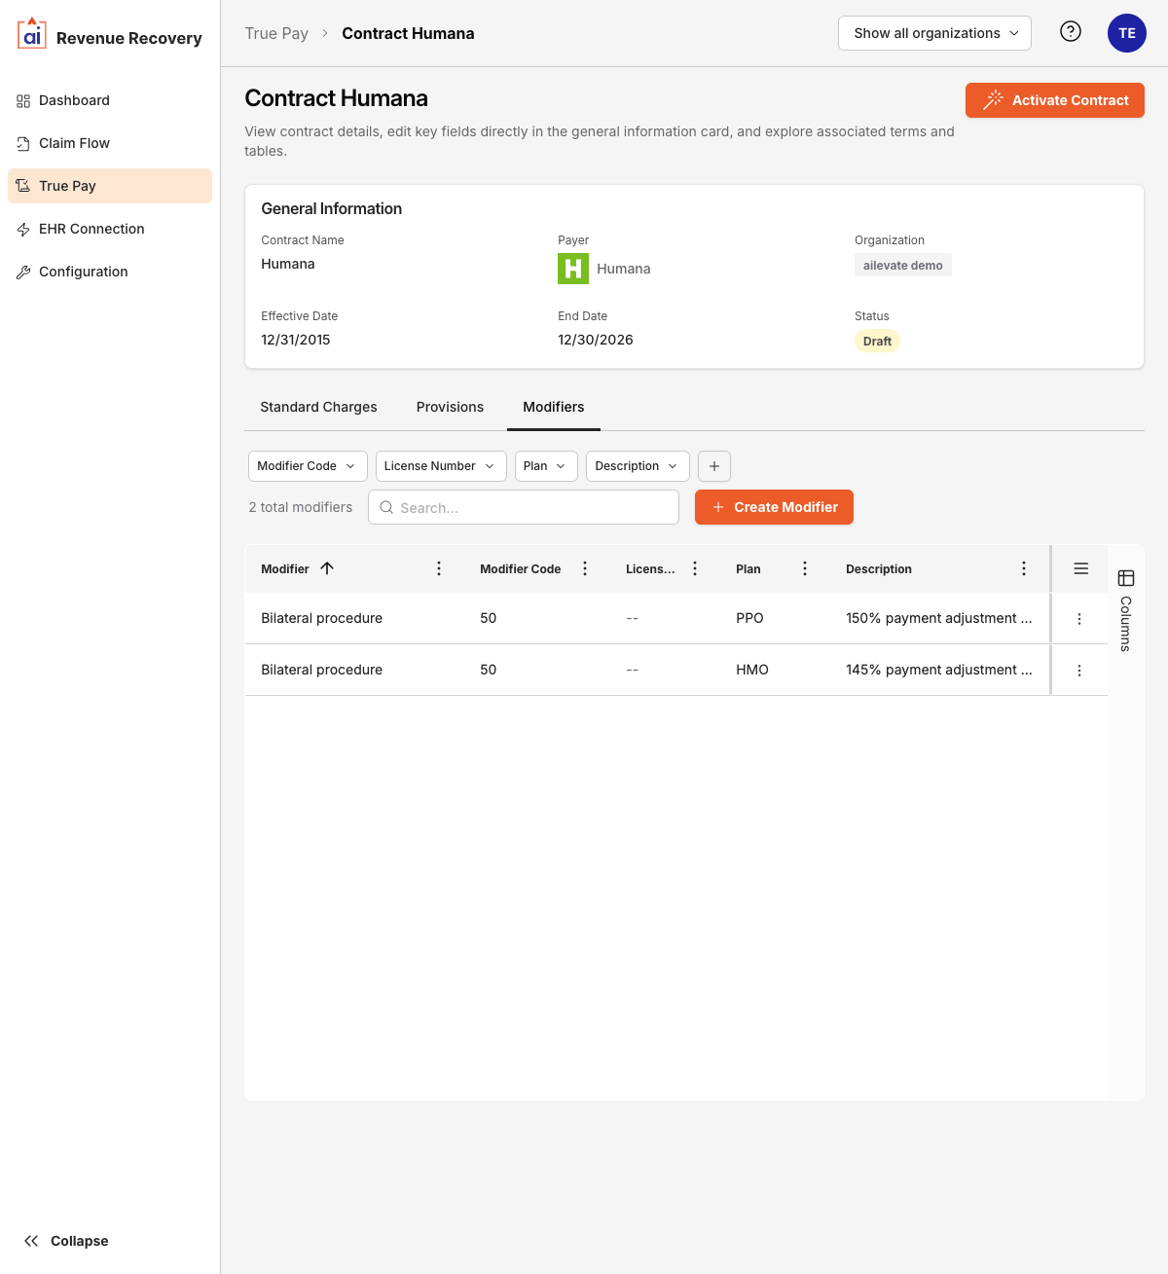
Task: Open the Modifier Code filter dropdown
Action: [x=307, y=466]
